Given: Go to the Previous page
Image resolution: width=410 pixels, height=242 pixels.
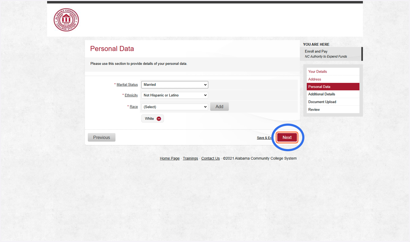Looking at the screenshot, I should 101,137.
